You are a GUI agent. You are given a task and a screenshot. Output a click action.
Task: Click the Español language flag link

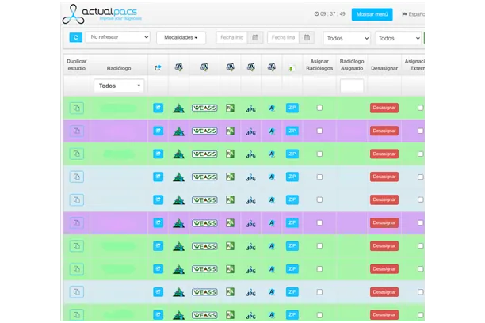pos(413,14)
